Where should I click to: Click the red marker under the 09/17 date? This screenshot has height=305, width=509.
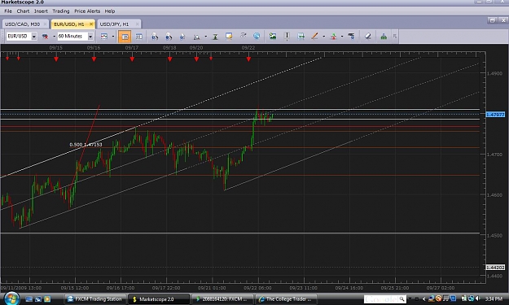tap(132, 59)
